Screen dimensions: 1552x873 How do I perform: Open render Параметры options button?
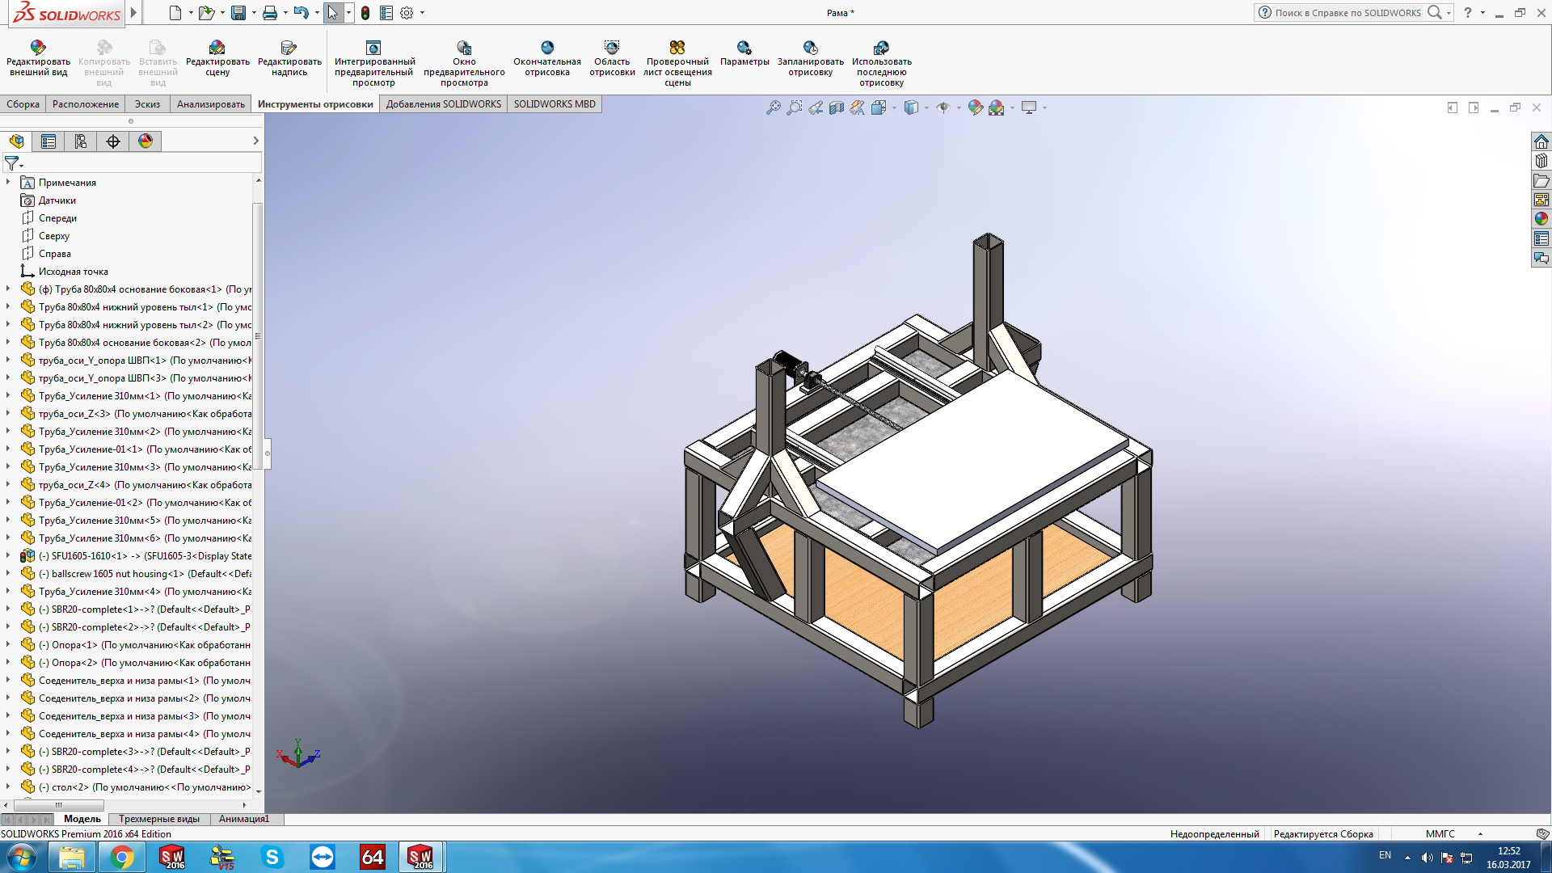click(x=744, y=48)
